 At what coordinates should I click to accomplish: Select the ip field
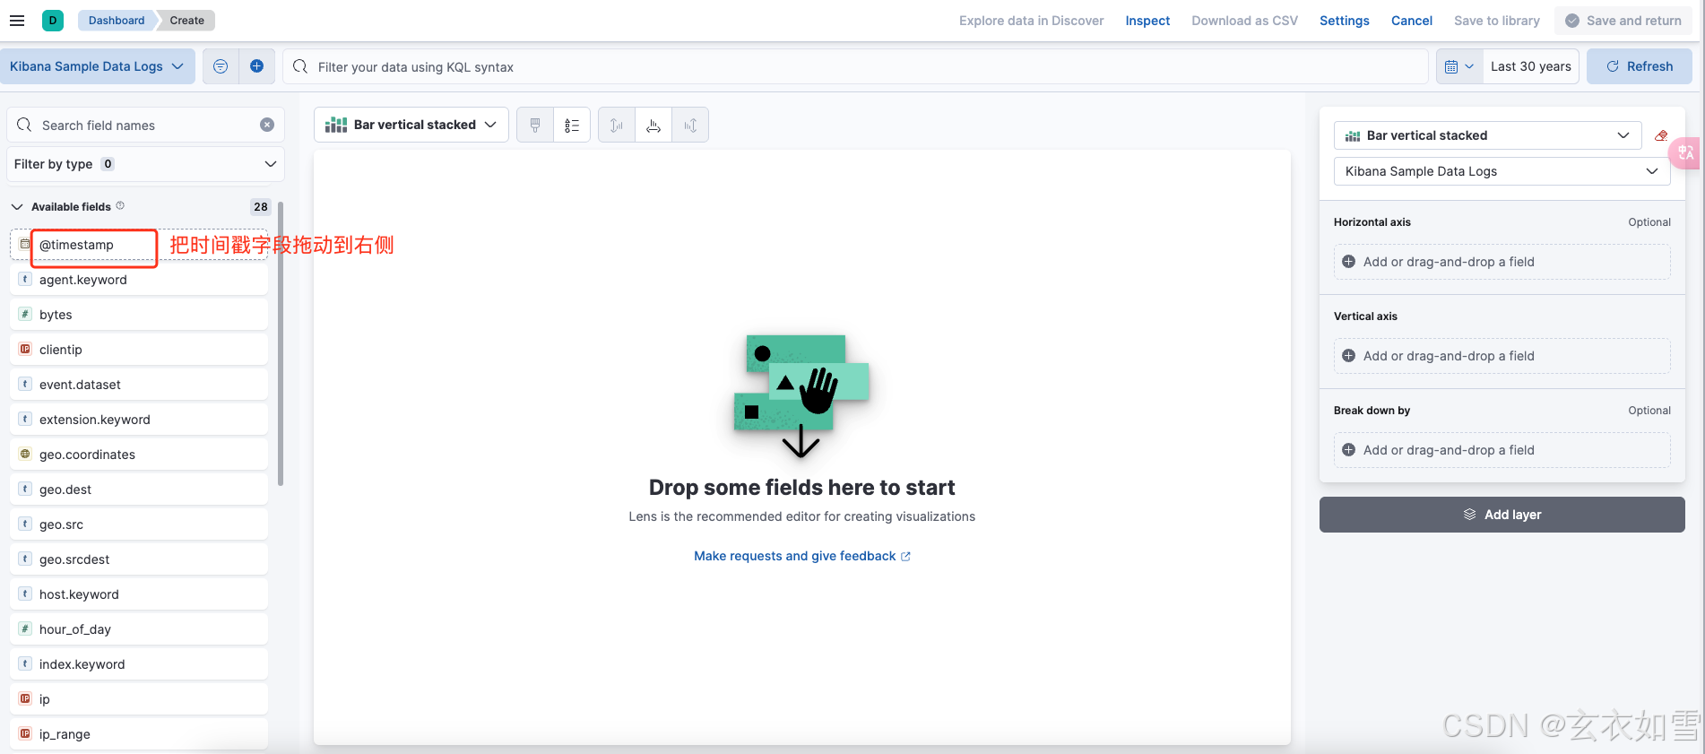[139, 698]
